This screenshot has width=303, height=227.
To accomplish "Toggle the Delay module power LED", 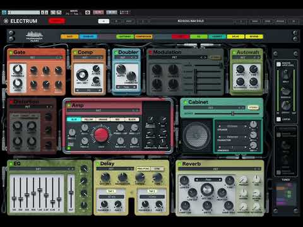I will [x=97, y=164].
